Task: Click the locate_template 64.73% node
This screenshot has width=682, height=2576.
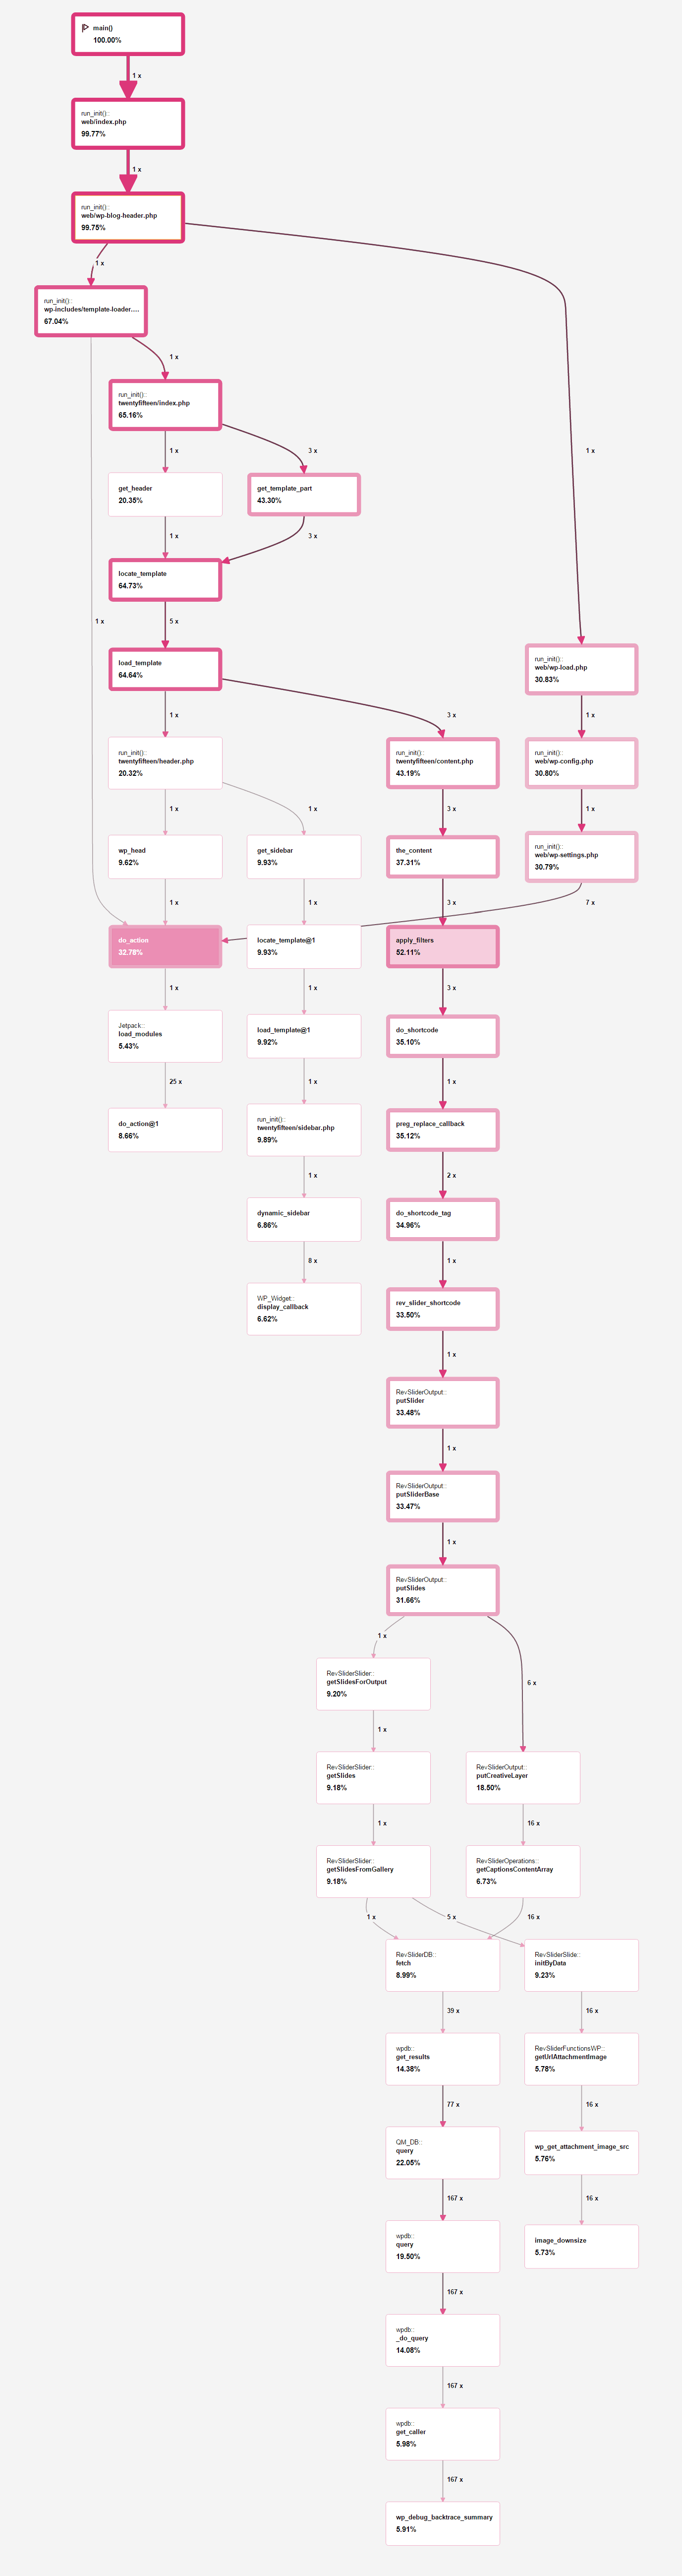Action: click(x=165, y=580)
